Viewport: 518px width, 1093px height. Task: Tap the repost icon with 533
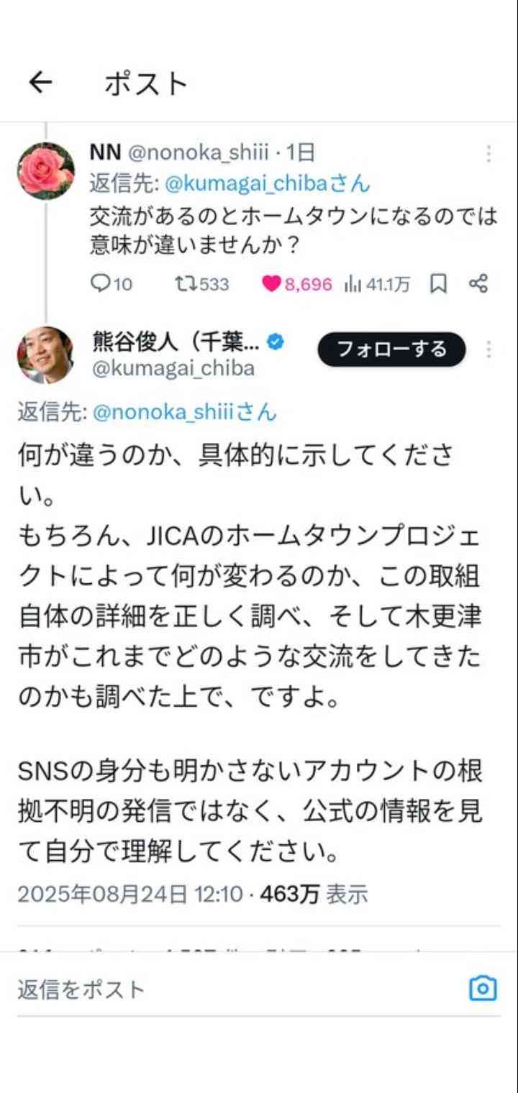(185, 284)
